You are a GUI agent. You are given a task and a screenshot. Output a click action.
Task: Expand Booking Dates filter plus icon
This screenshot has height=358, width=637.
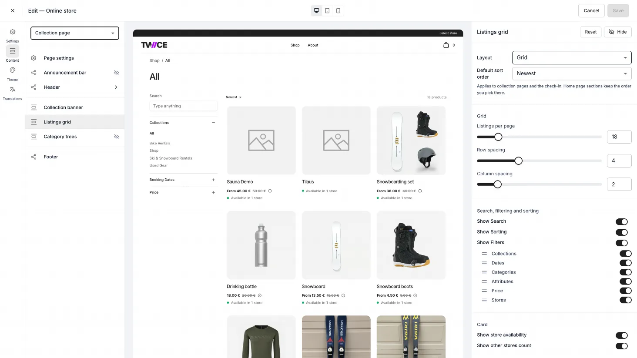213,180
